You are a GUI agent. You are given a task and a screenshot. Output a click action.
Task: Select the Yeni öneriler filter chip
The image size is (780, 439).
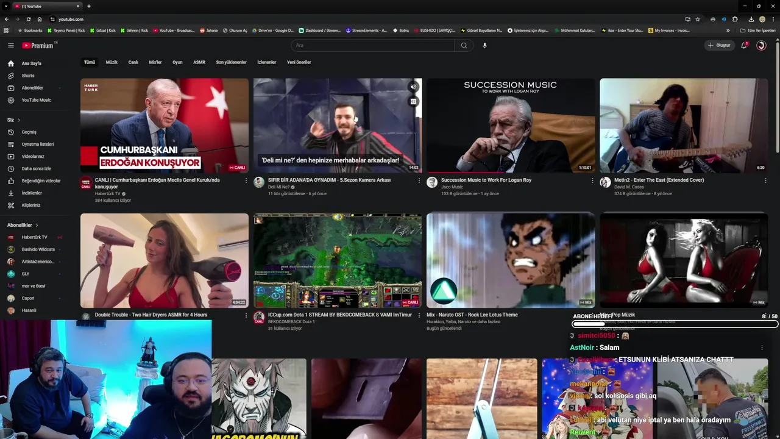299,62
